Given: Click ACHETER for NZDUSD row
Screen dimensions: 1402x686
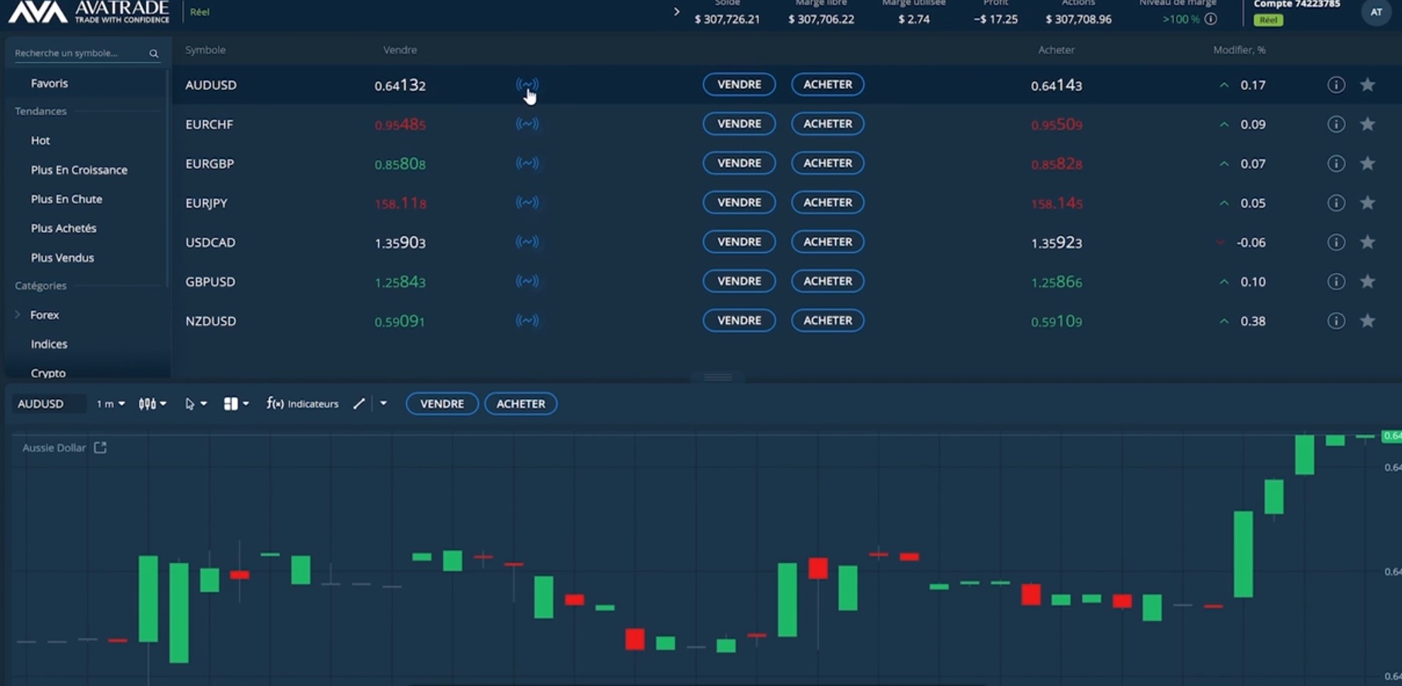Looking at the screenshot, I should 827,320.
